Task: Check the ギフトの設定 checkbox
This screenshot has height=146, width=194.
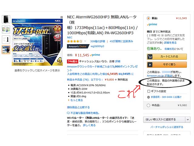Action: pyautogui.click(x=149, y=91)
